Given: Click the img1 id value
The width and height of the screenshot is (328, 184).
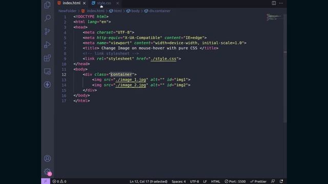Looking at the screenshot, I should (181, 80).
